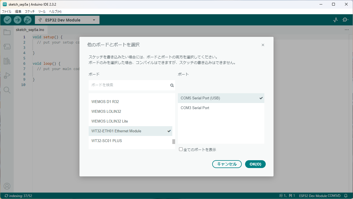Open the Serial Plotter icon
The width and height of the screenshot is (353, 199).
pos(335,20)
